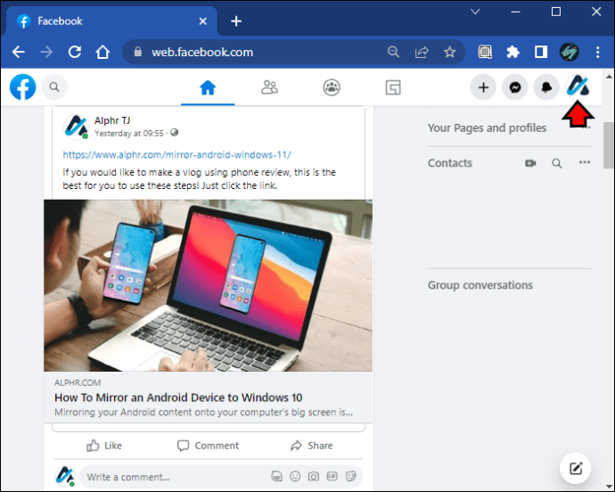Share the Alphr TJ post
The image size is (615, 492).
pos(311,446)
